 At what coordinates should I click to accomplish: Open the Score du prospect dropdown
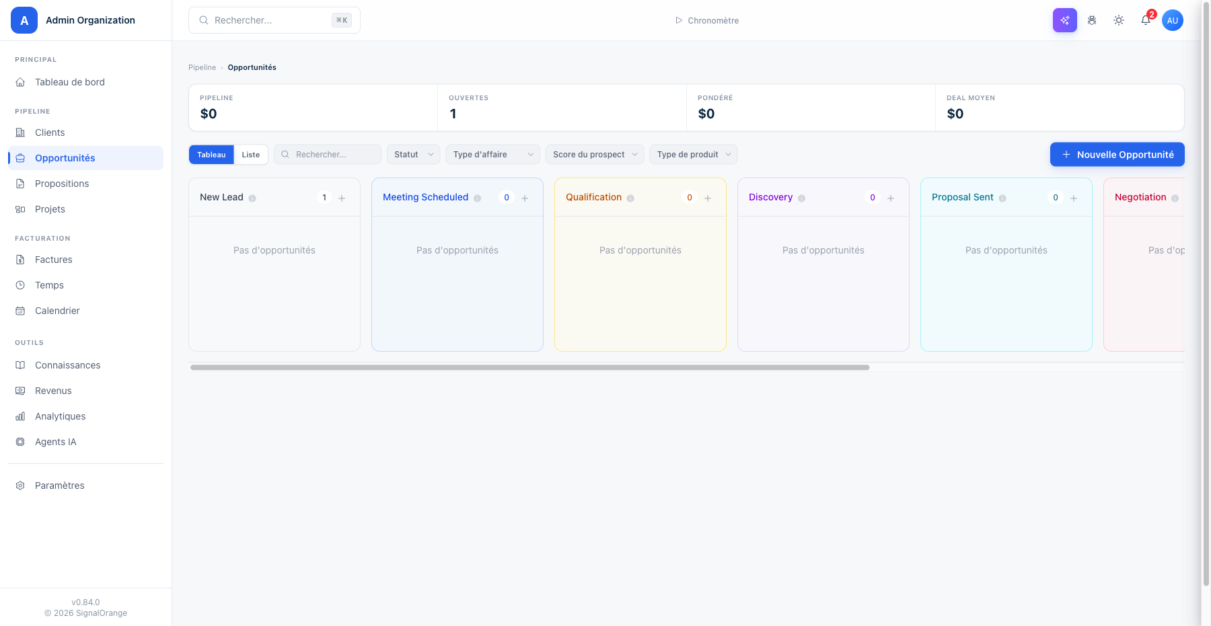coord(595,155)
